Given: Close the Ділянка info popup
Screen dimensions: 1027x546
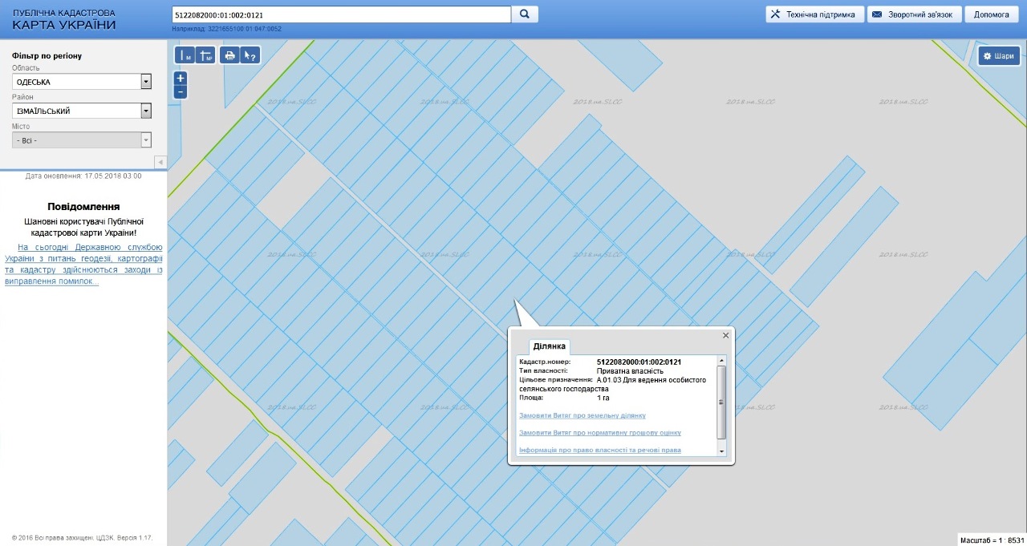Looking at the screenshot, I should (x=726, y=335).
